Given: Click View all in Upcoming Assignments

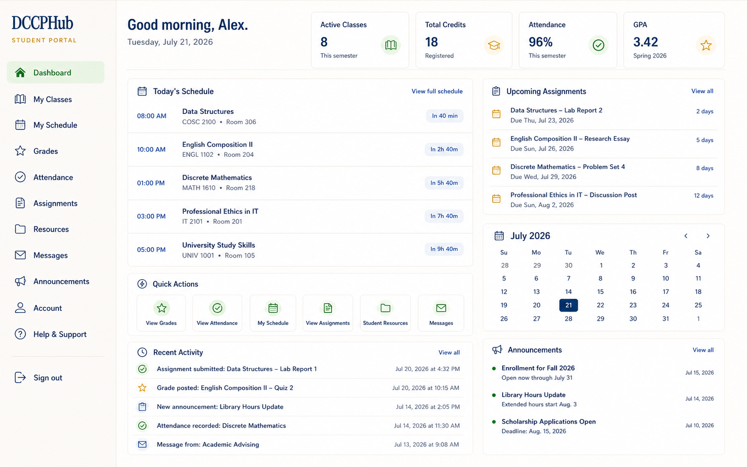Looking at the screenshot, I should 702,91.
